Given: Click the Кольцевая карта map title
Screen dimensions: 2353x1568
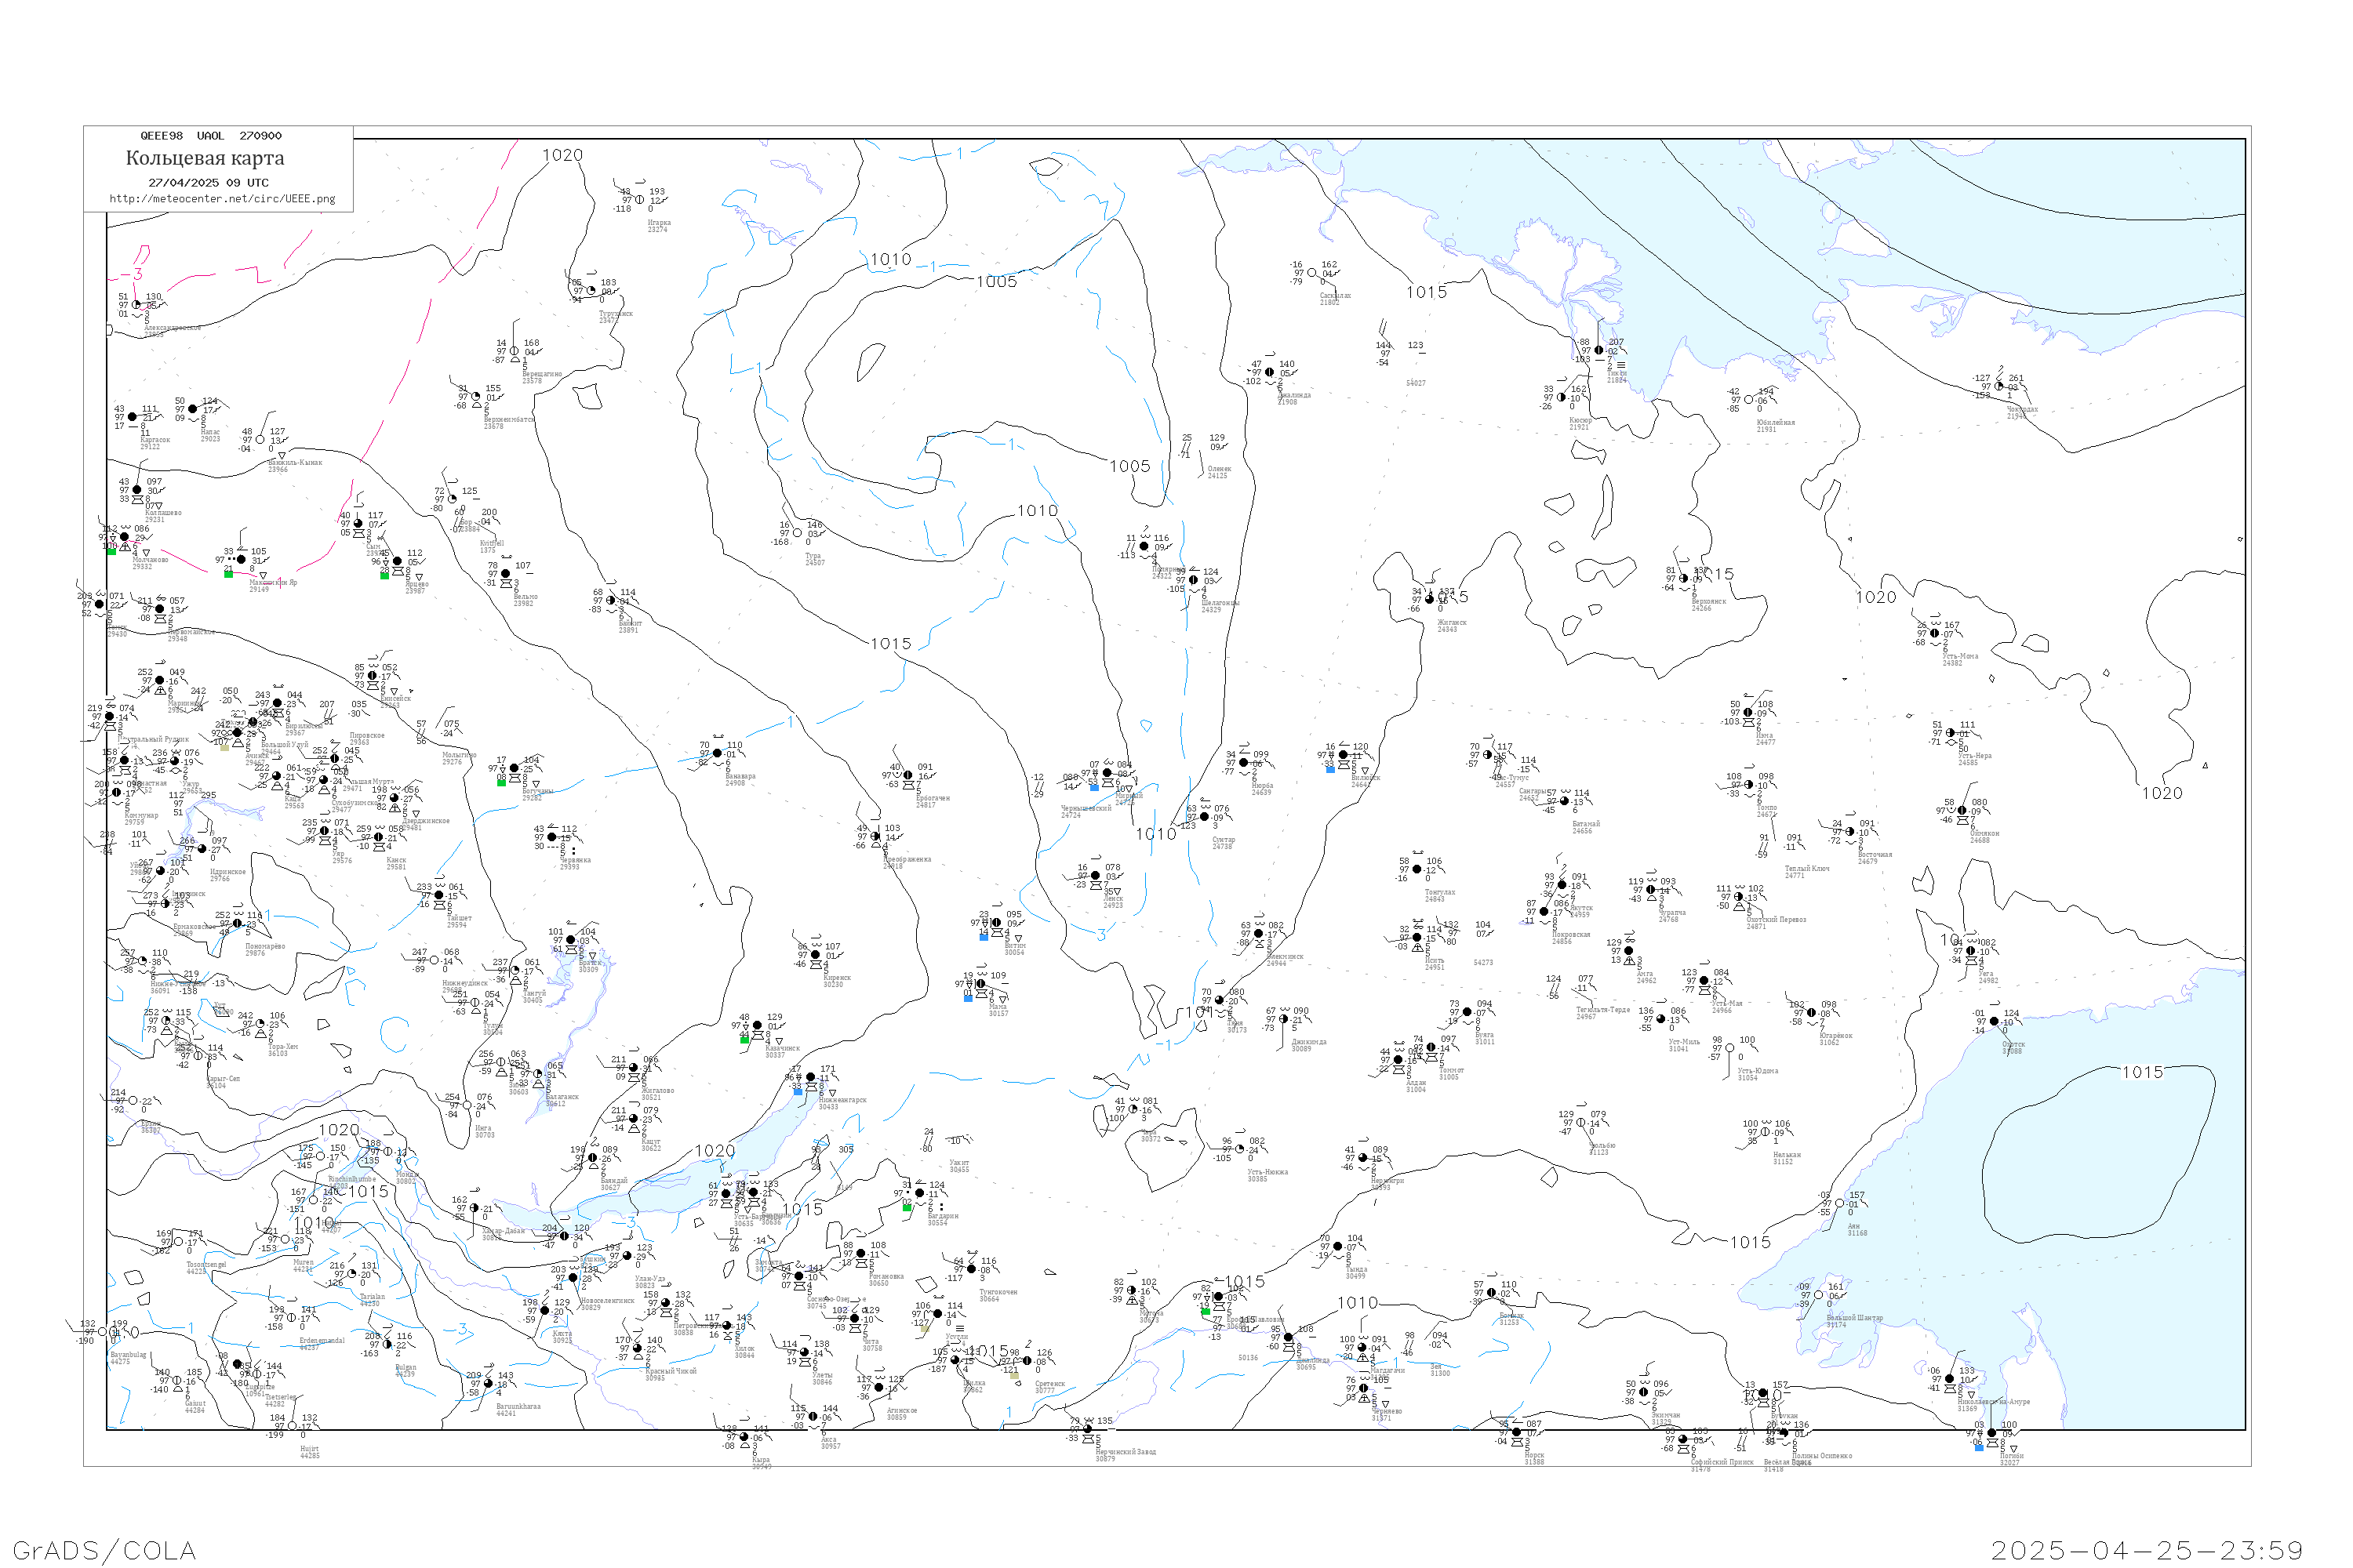Looking at the screenshot, I should [205, 158].
